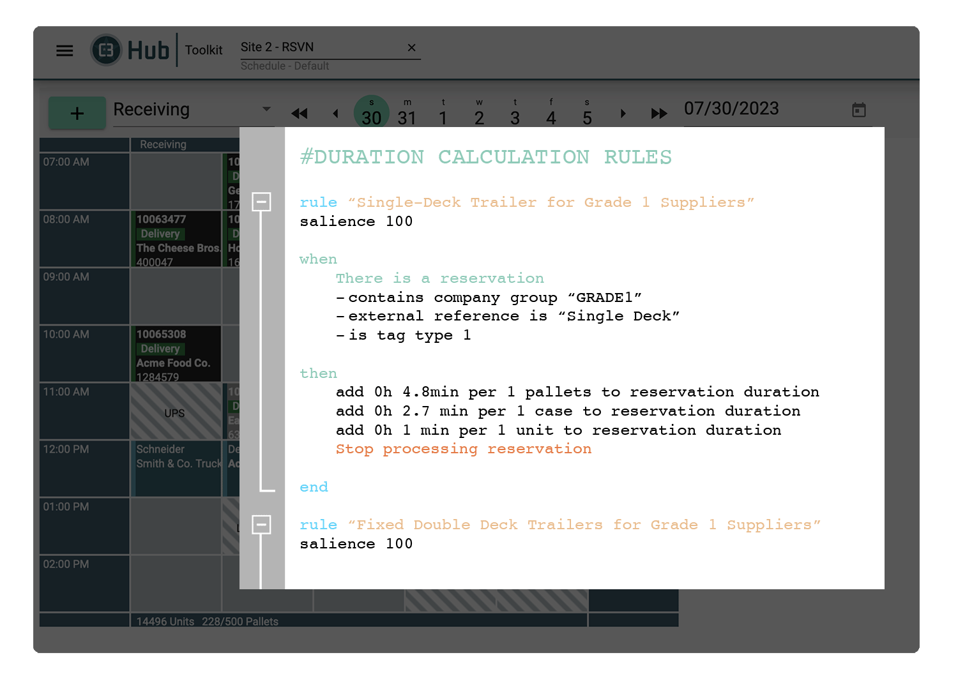Open the hamburger navigation menu
The width and height of the screenshot is (958, 678).
[x=65, y=50]
